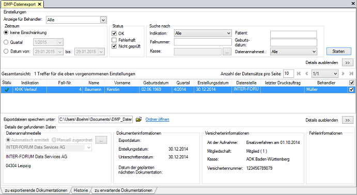Image resolution: width=357 pixels, height=195 pixels.
Task: Click the Datenannahmestelle '...' button
Action: (x=101, y=140)
